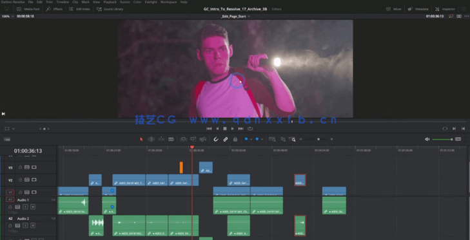Activate the Trim Edit Mode tool
This screenshot has width=470, height=240.
152,139
